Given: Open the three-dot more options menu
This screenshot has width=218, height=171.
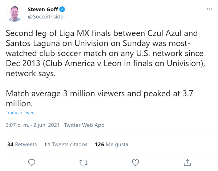Looking at the screenshot, I should click(210, 9).
